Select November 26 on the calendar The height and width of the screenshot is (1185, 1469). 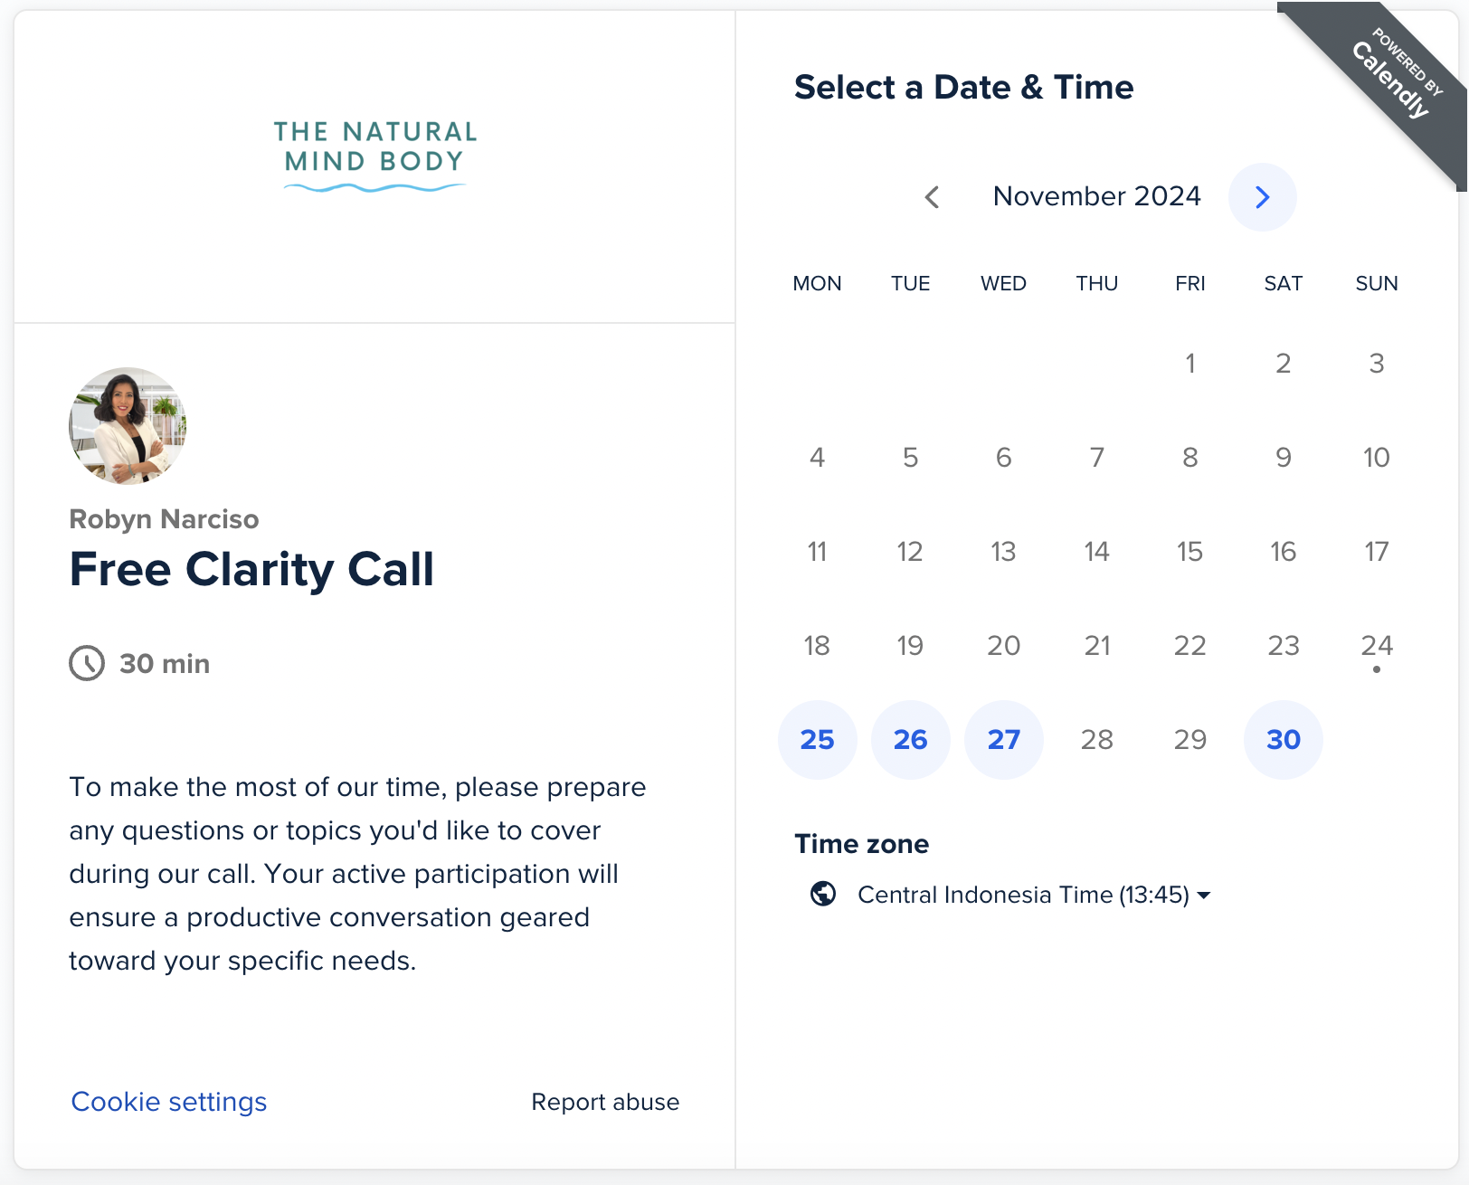911,740
